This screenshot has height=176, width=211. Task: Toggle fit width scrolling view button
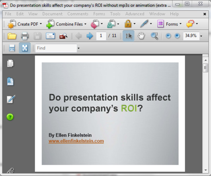click(x=12, y=48)
